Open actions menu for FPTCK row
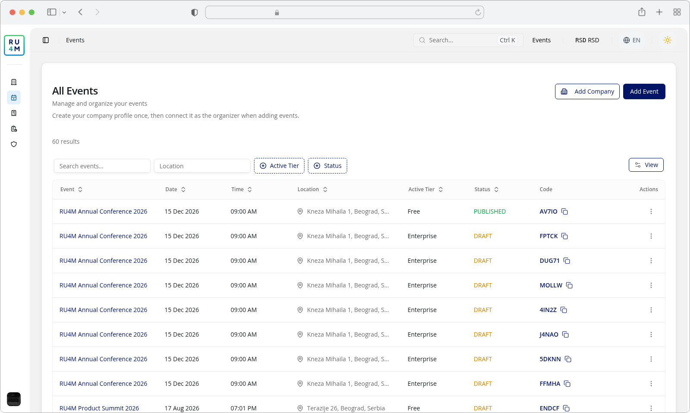Viewport: 690px width, 413px height. point(651,236)
